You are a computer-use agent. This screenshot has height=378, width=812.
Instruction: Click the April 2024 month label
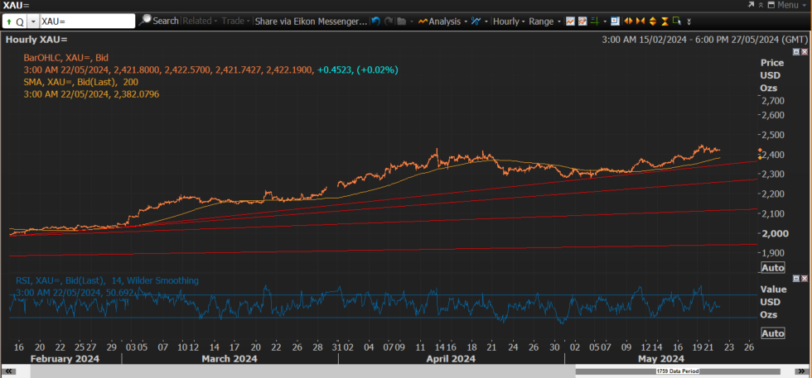click(452, 358)
